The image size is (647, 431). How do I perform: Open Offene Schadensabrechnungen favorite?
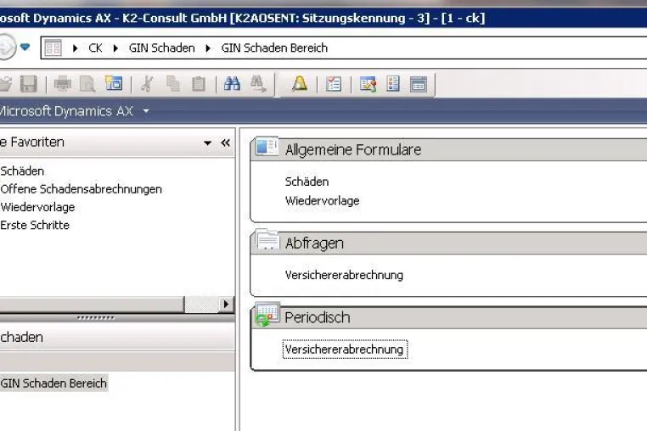coord(81,189)
